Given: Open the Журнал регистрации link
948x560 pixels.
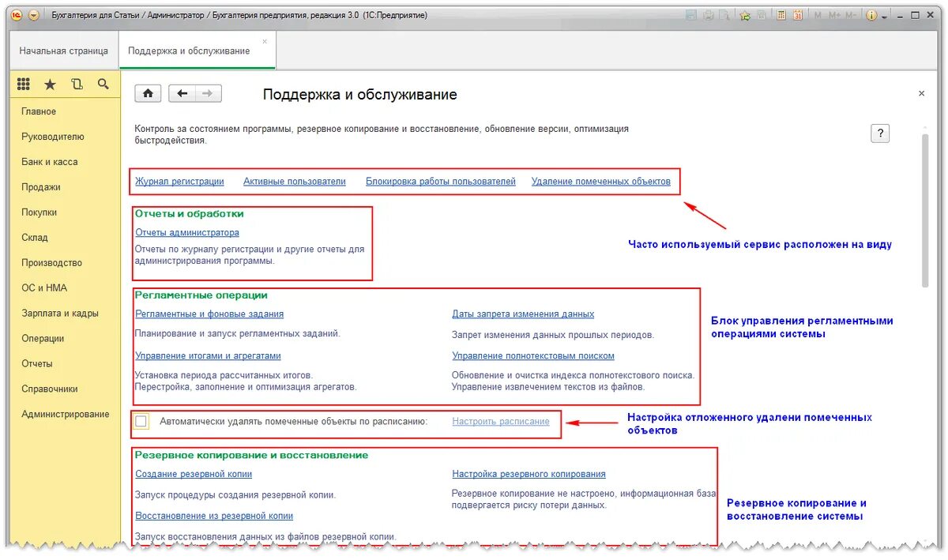Looking at the screenshot, I should [x=179, y=182].
